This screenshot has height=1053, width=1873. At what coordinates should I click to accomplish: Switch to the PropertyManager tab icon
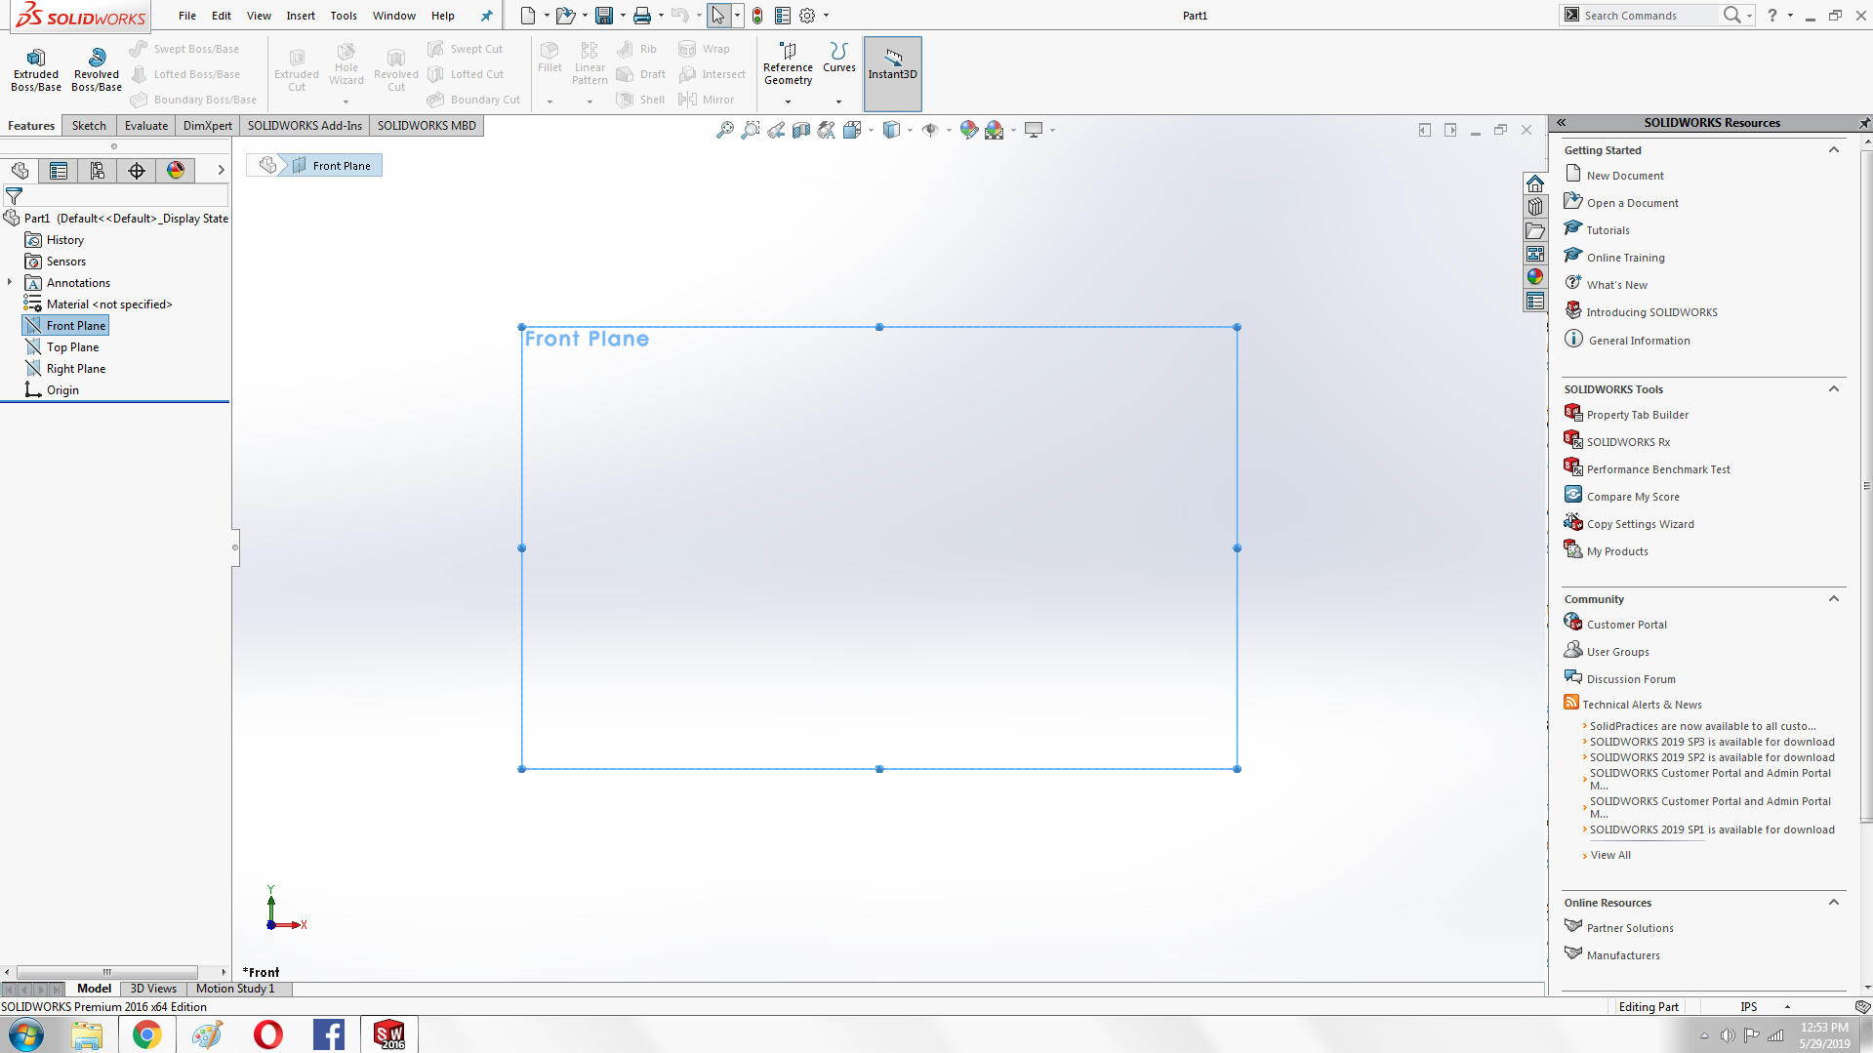pyautogui.click(x=59, y=171)
